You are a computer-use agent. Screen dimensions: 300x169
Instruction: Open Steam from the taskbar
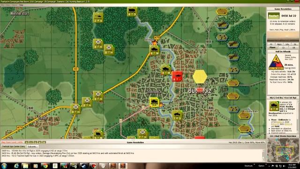click(83, 166)
